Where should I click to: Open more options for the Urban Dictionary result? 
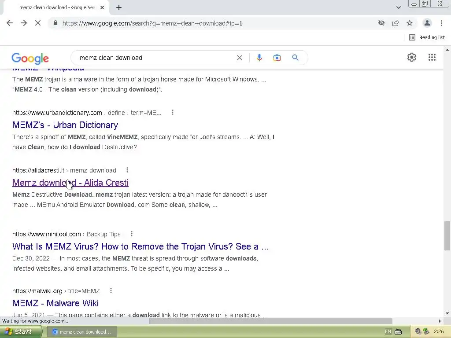click(x=173, y=112)
